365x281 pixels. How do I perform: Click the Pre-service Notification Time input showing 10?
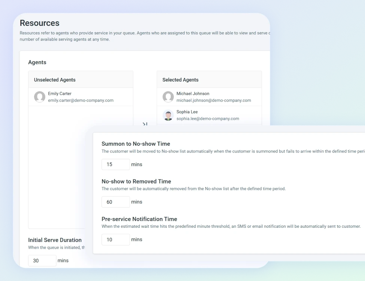click(116, 239)
